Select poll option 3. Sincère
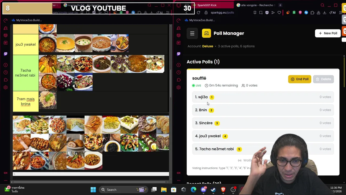Viewport: 346px width, 195px height. coord(263,123)
